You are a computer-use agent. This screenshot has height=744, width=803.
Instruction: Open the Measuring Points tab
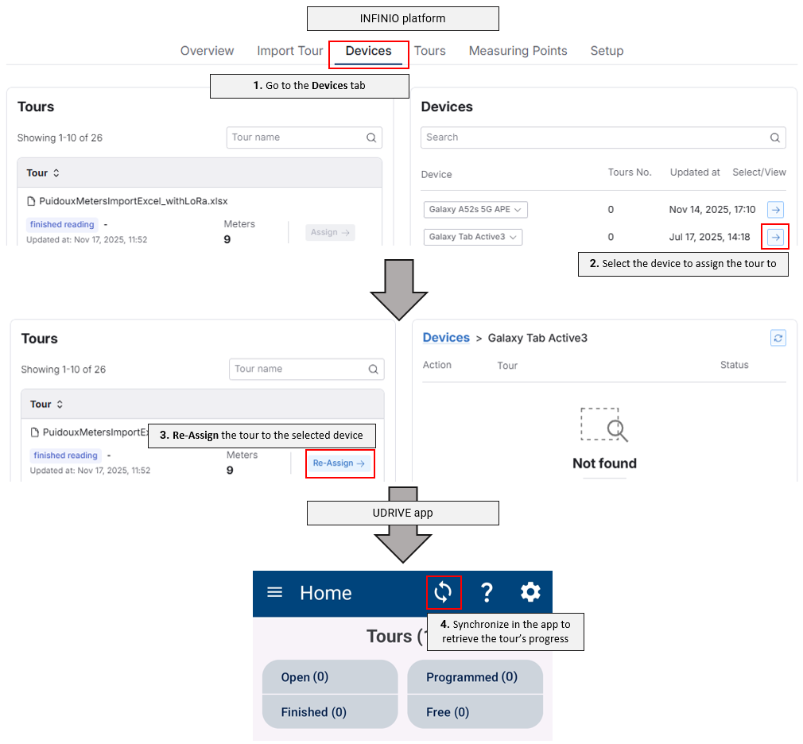click(x=518, y=51)
